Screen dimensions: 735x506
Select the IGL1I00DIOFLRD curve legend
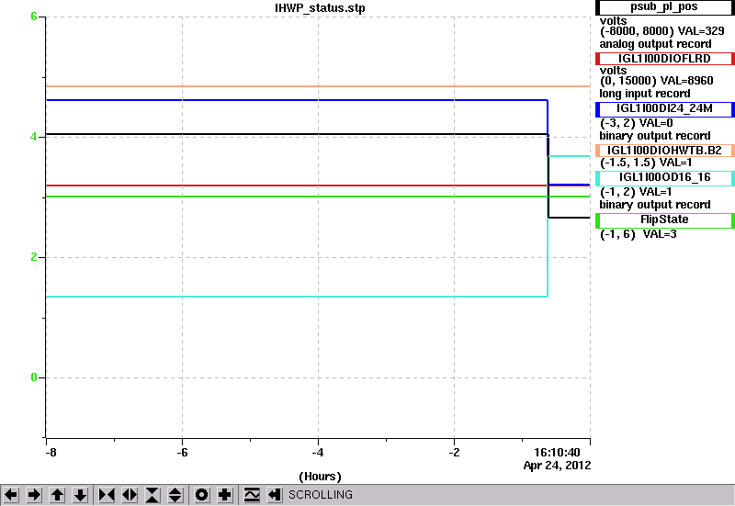pos(664,59)
